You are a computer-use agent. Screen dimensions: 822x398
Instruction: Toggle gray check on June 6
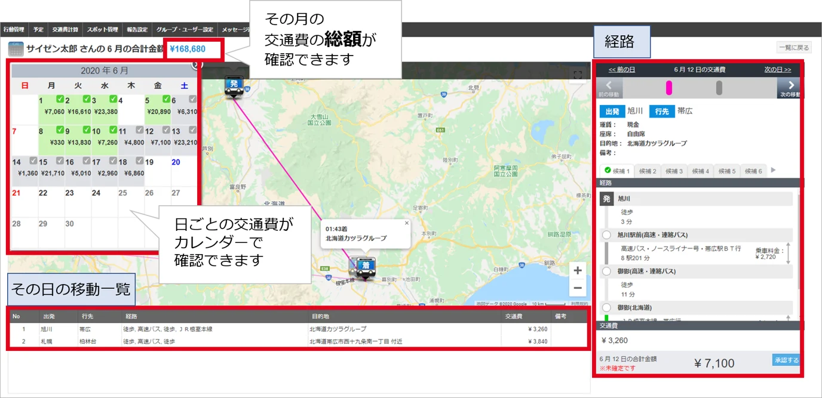coord(192,99)
